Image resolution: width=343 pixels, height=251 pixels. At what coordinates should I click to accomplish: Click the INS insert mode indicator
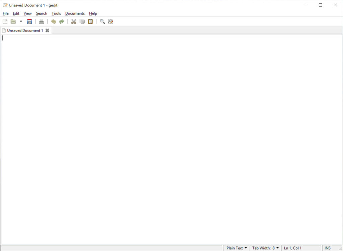coord(328,248)
